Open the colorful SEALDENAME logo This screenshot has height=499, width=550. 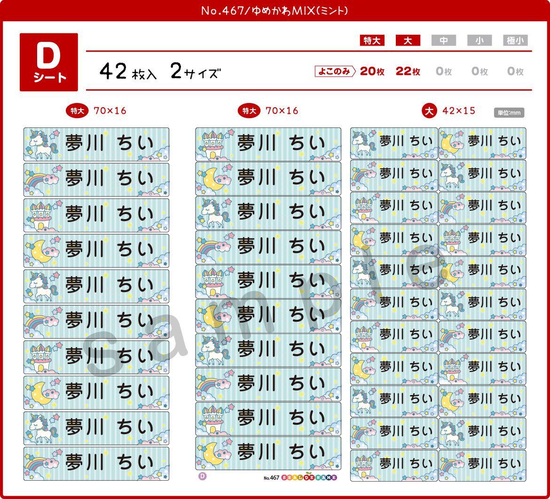[x=309, y=477]
